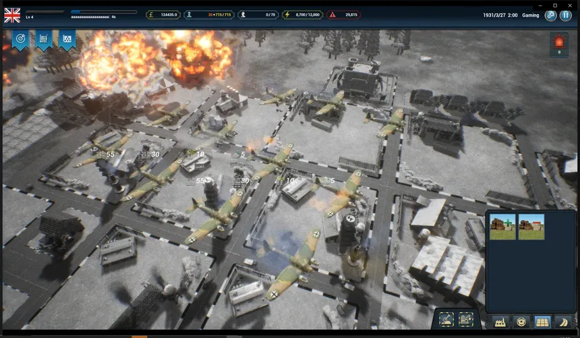
Task: Minimize the game window
Action: (x=540, y=5)
